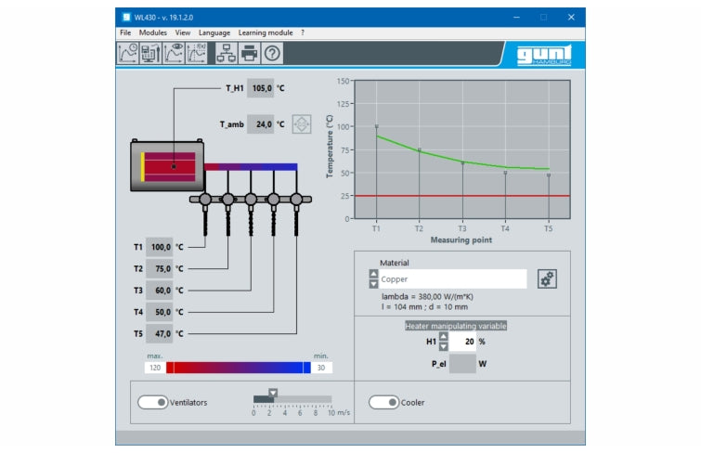Image resolution: width=701 pixels, height=453 pixels.
Task: Click the printer icon in toolbar
Action: click(249, 54)
